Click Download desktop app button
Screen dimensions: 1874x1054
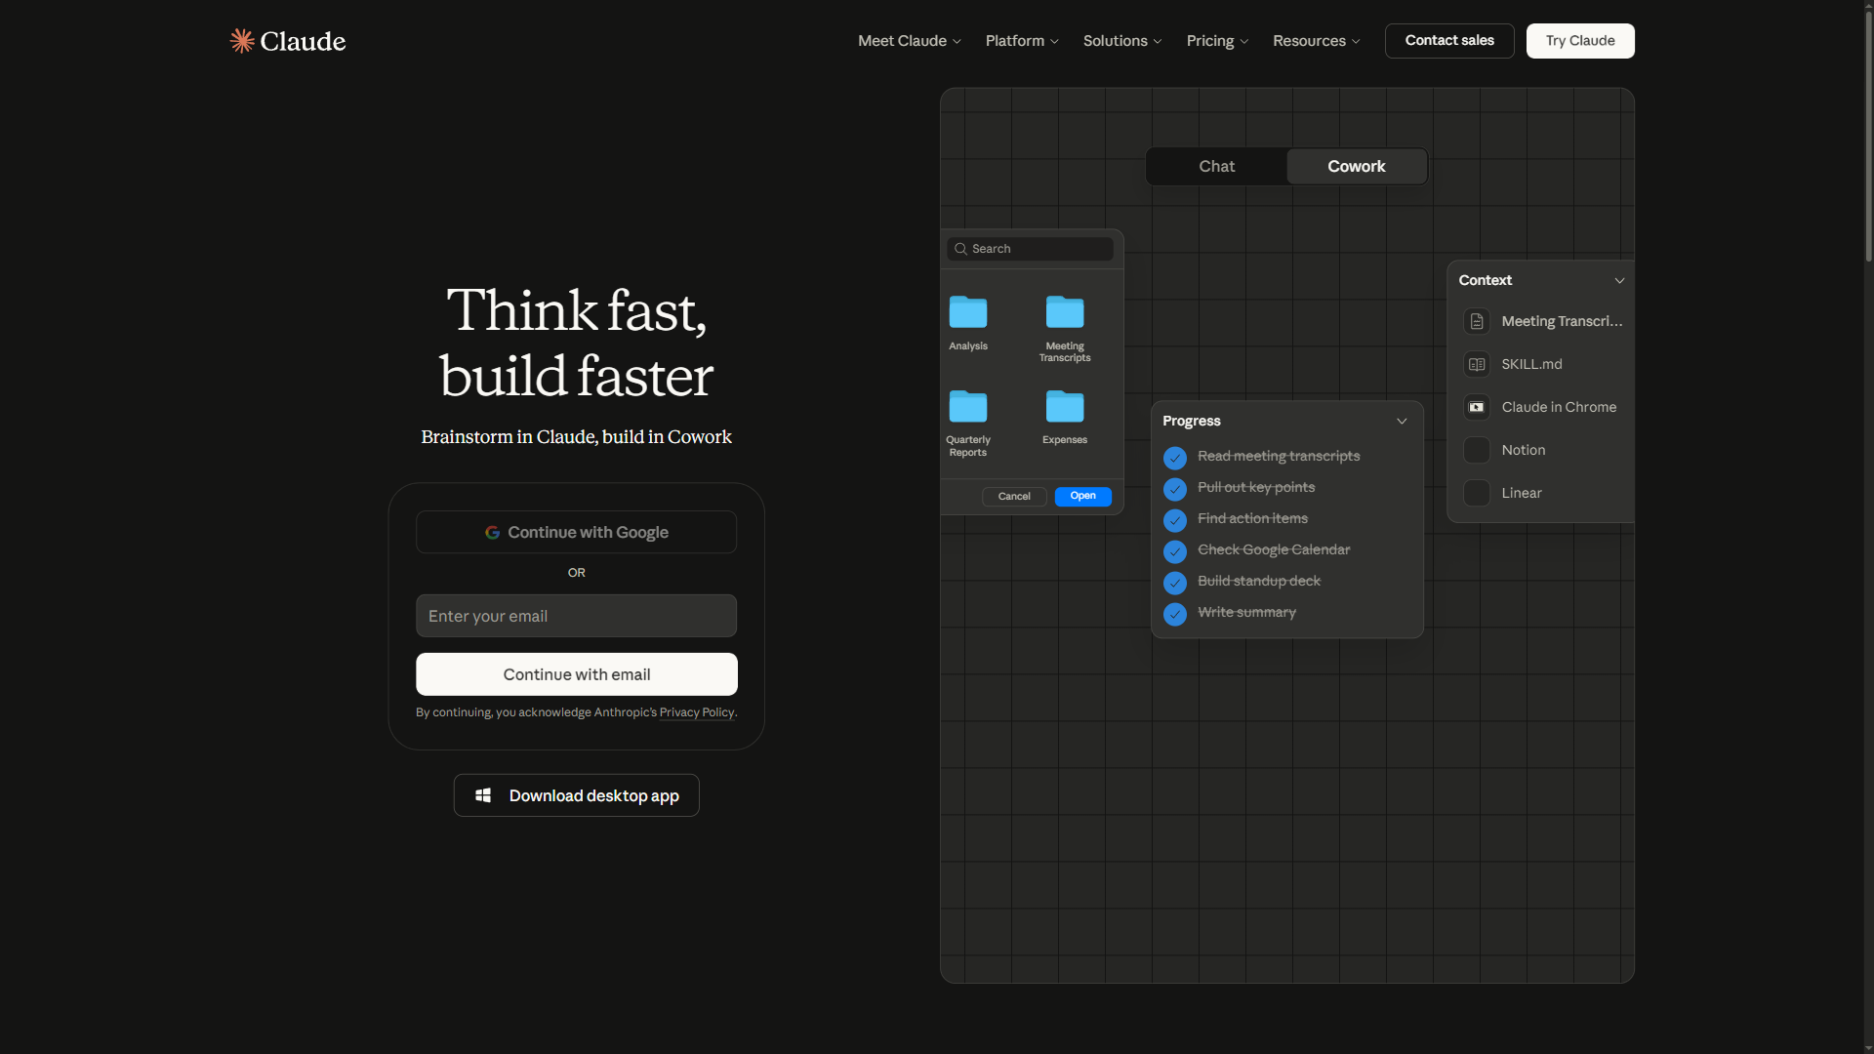coord(576,795)
